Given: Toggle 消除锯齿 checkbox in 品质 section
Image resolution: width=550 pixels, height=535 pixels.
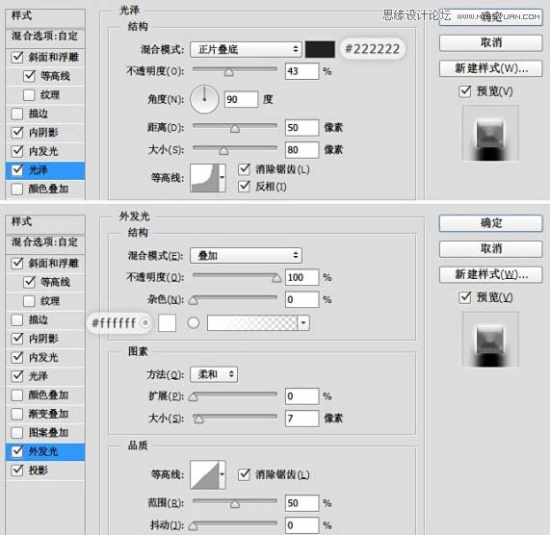Looking at the screenshot, I should pyautogui.click(x=244, y=474).
